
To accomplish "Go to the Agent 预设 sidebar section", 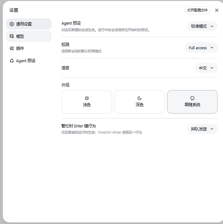I will [x=29, y=61].
